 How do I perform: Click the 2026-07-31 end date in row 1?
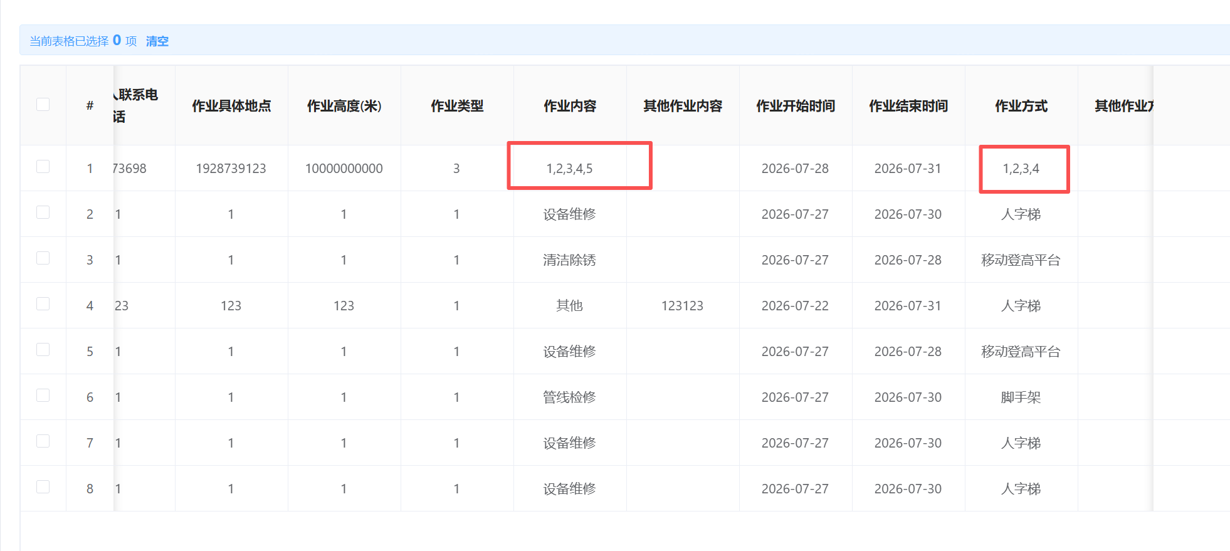pos(908,169)
